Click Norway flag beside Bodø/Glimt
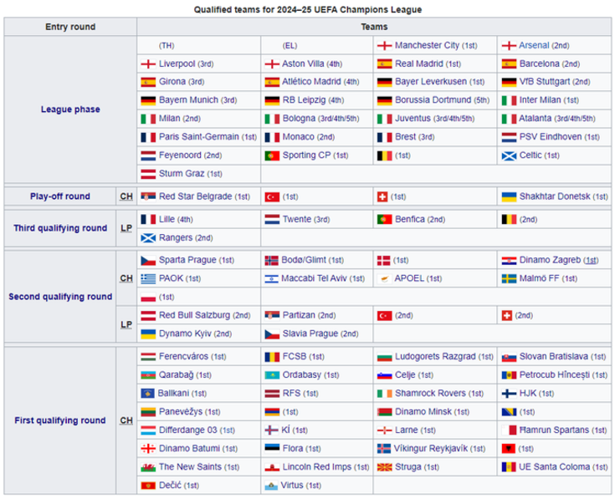 [x=271, y=261]
